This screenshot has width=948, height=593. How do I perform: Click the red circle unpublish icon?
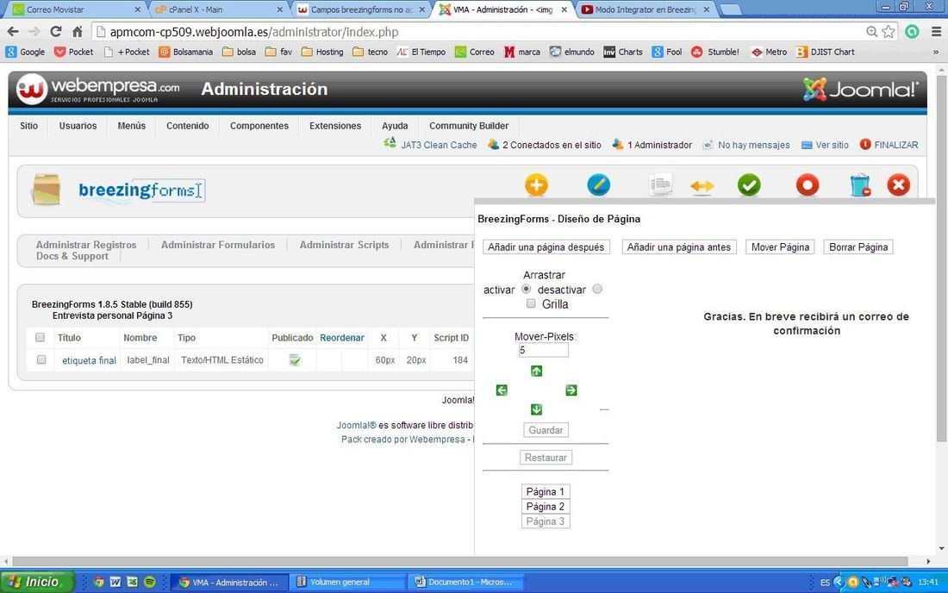point(808,185)
